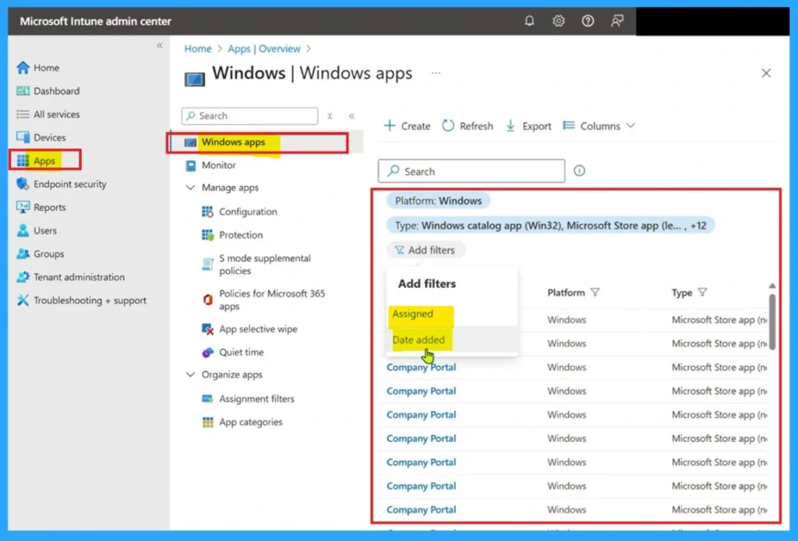798x541 pixels.
Task: Click the Configuration icon under Manage apps
Action: click(x=207, y=212)
